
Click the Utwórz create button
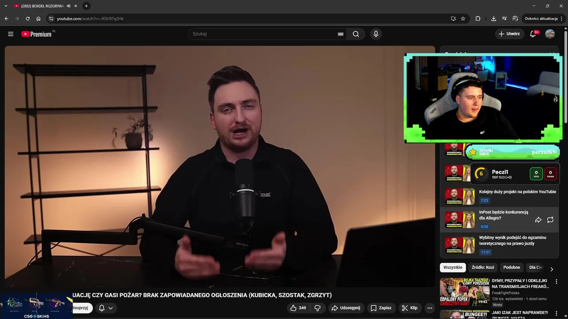(509, 34)
